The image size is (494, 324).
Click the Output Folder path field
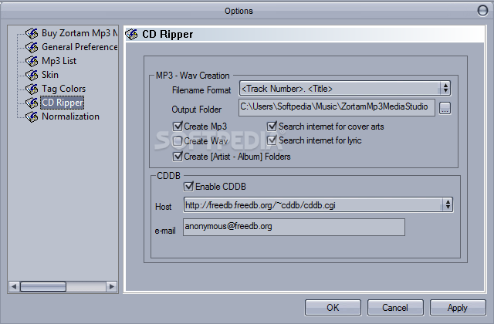tap(337, 107)
